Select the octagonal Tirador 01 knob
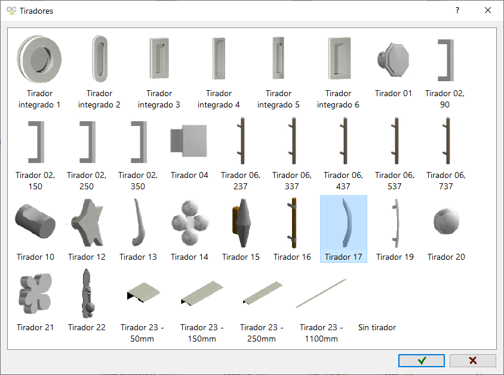Screen dimensions: 504x375 click(x=393, y=66)
